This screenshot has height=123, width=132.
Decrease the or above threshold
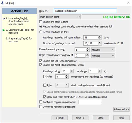coord(100,72)
